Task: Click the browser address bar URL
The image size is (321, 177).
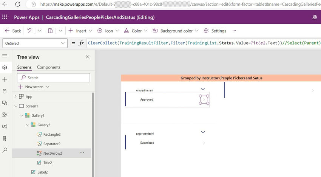Action: click(x=180, y=4)
